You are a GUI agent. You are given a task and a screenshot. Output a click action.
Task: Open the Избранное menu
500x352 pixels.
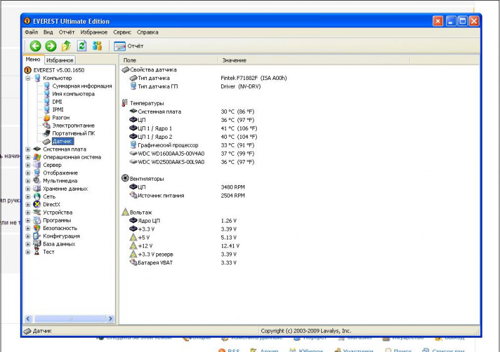[94, 33]
